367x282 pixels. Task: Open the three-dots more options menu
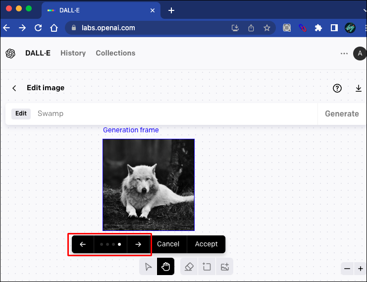coord(344,54)
